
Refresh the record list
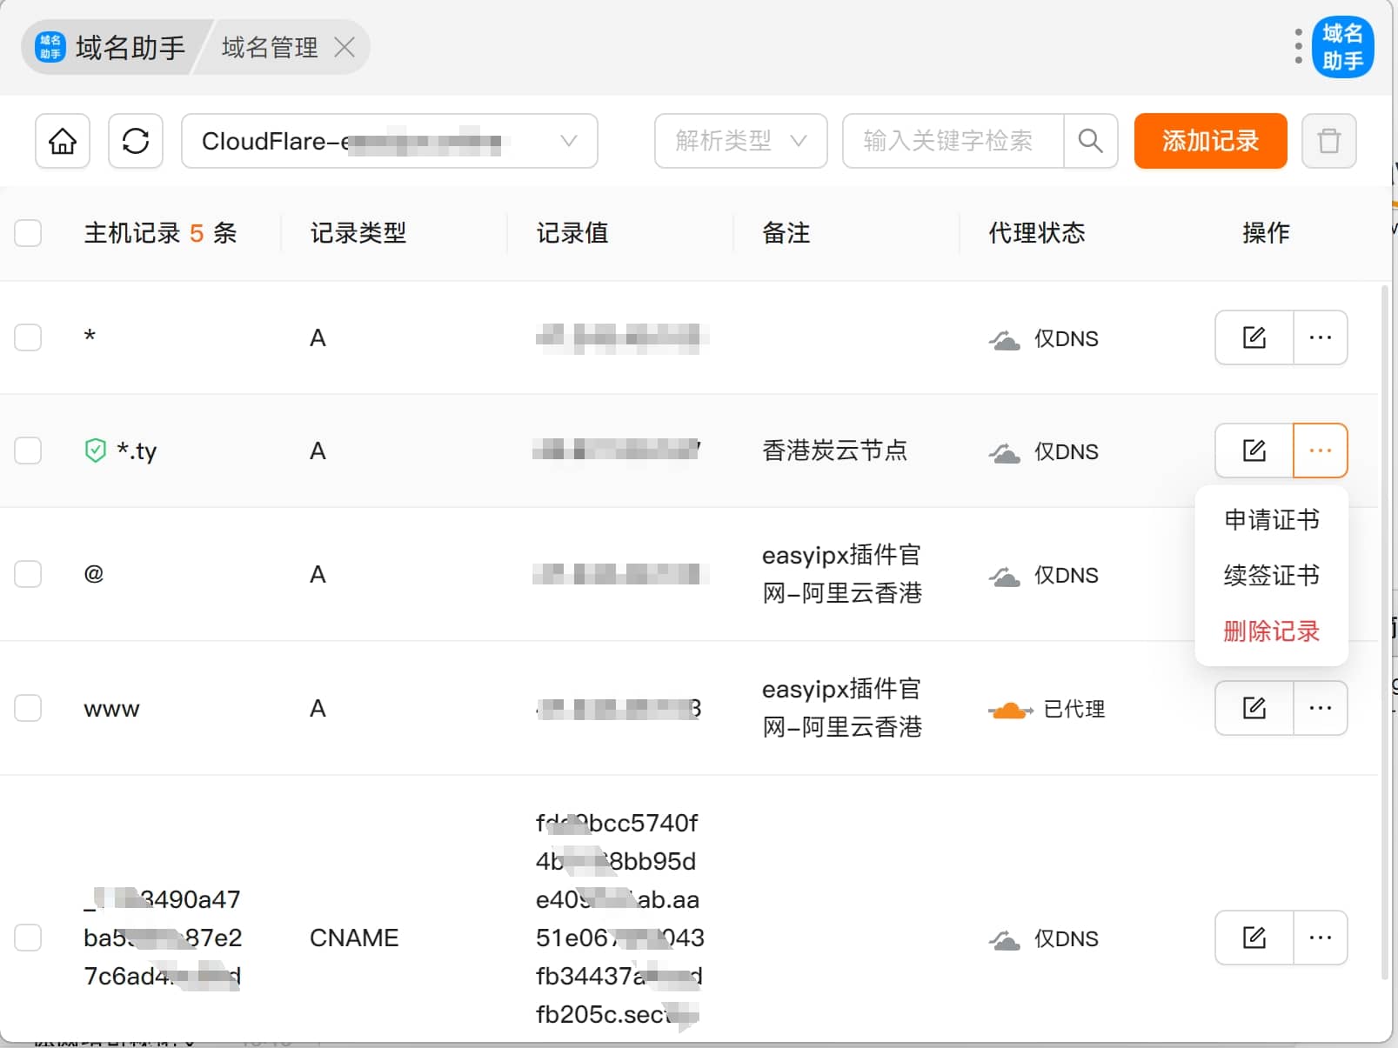pos(136,141)
